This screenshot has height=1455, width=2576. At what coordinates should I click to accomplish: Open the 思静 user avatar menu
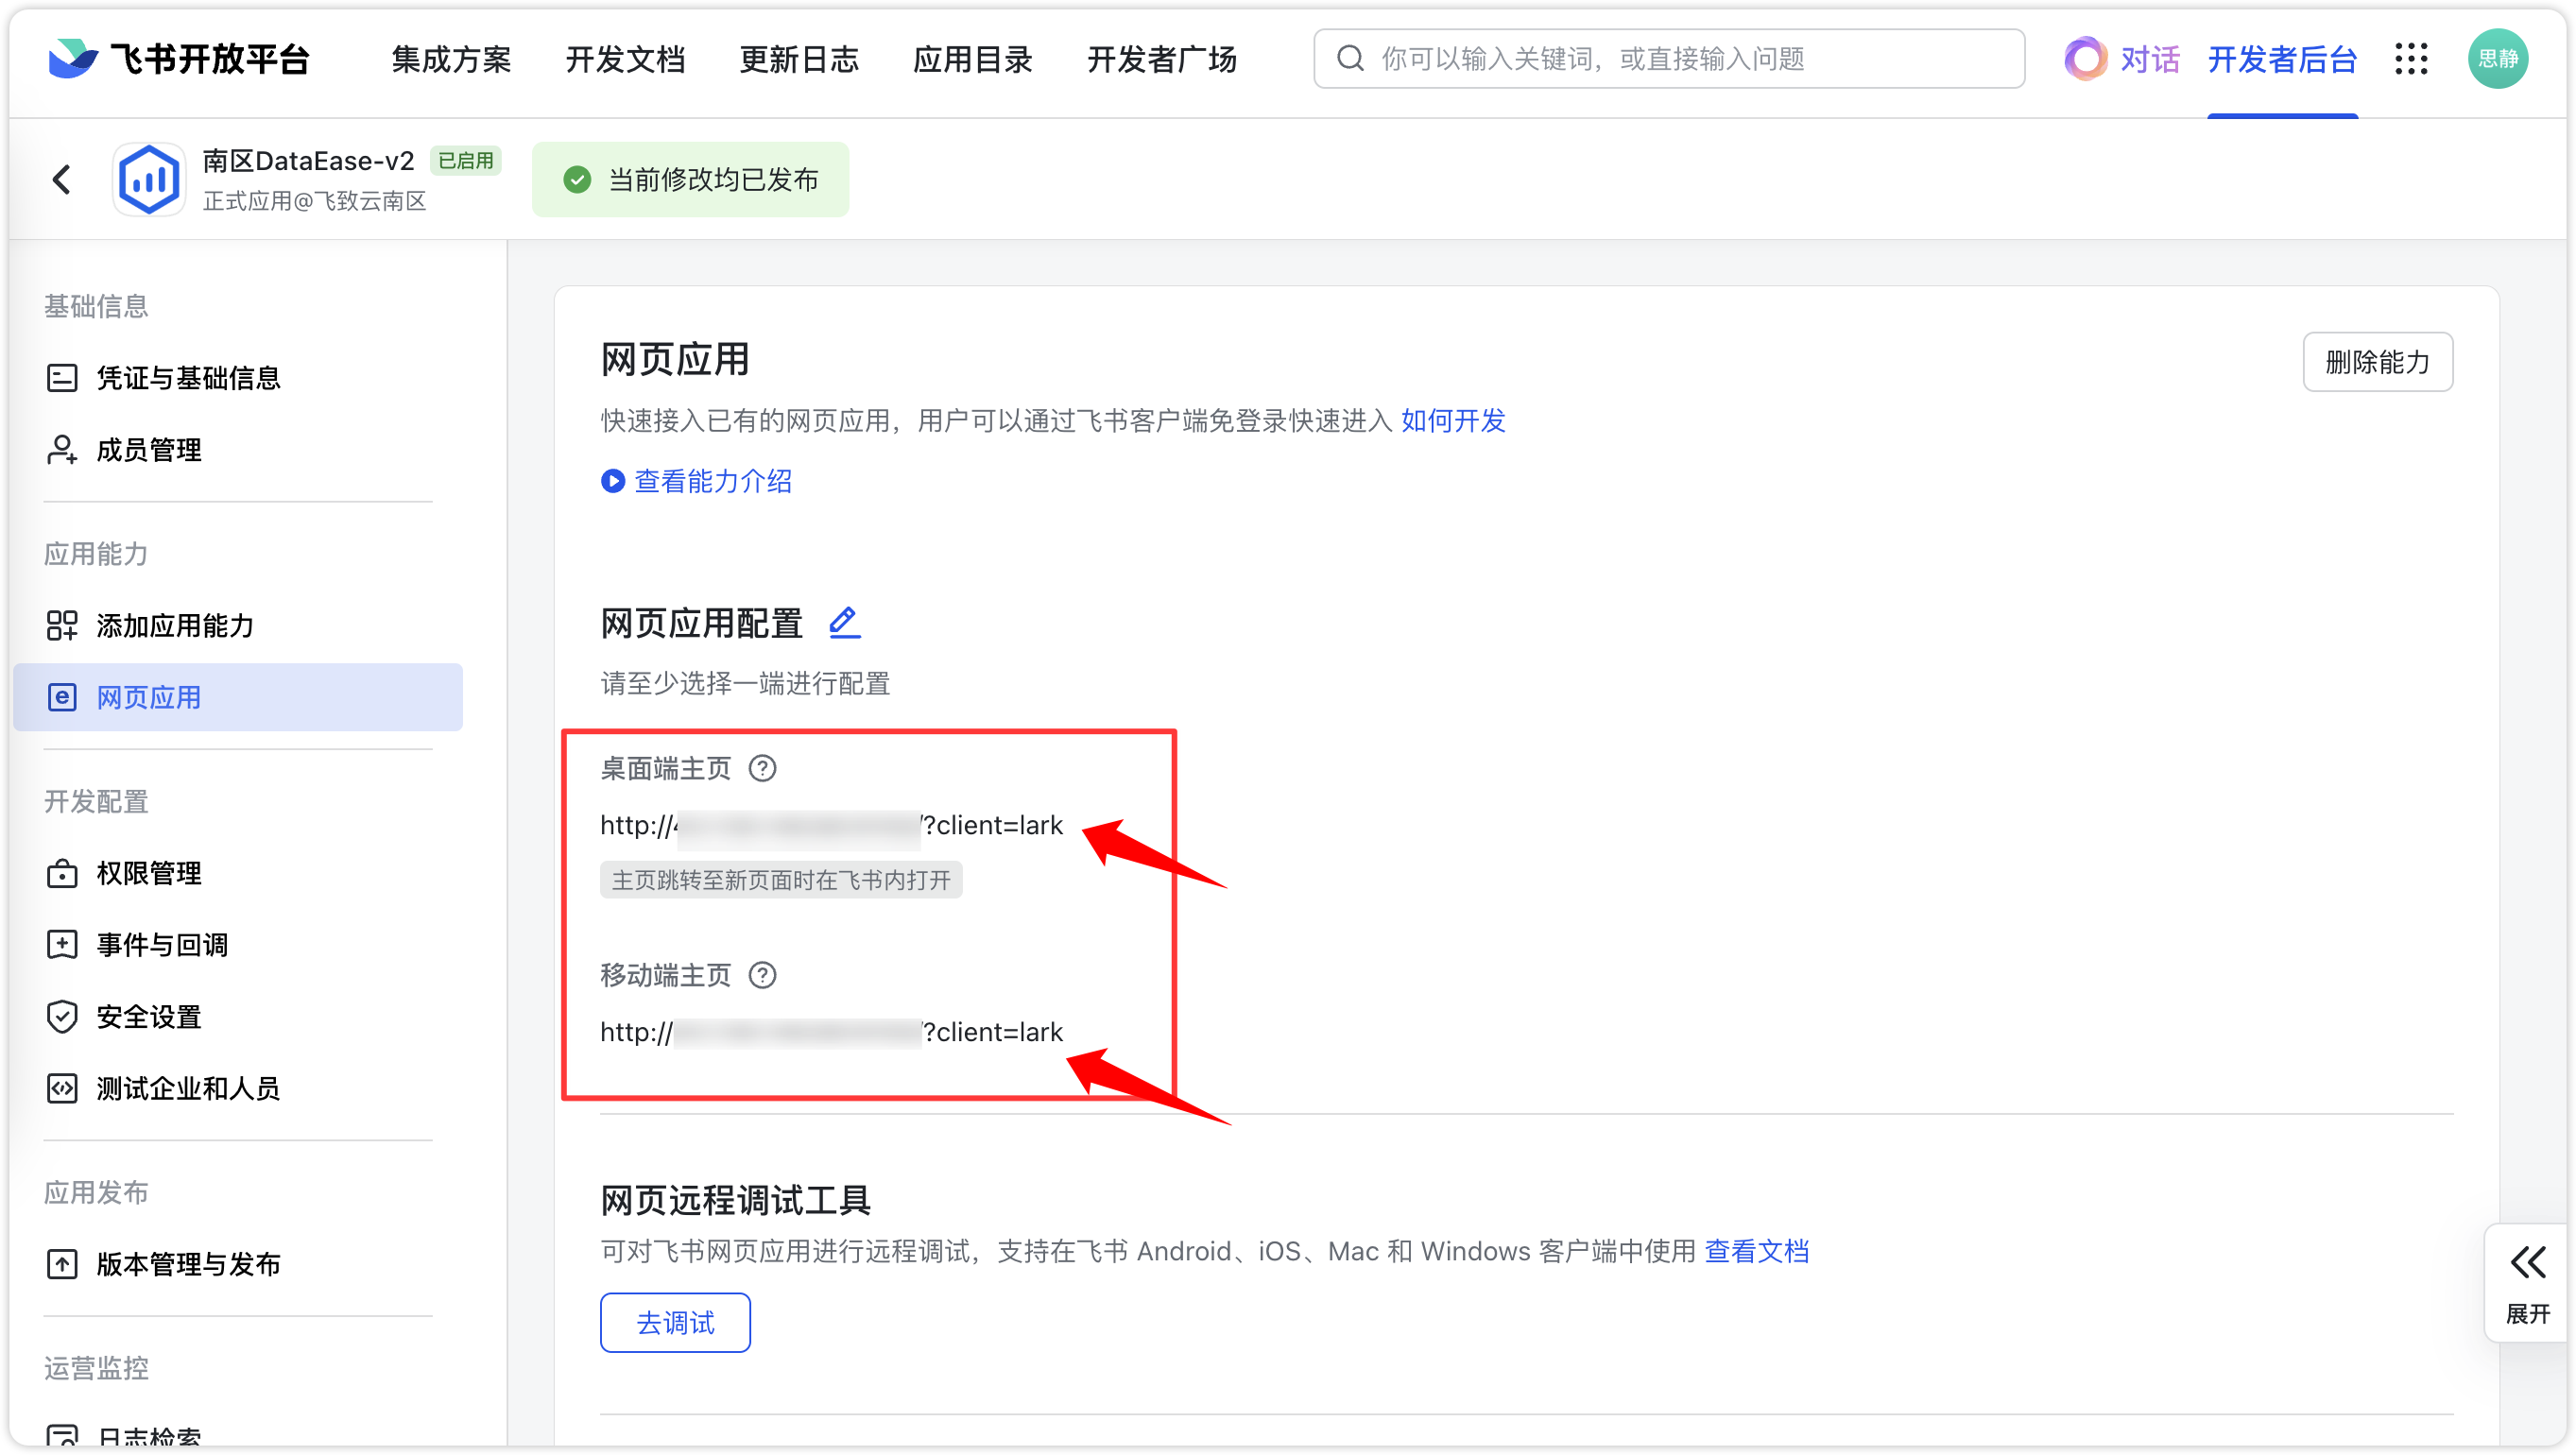(x=2497, y=59)
